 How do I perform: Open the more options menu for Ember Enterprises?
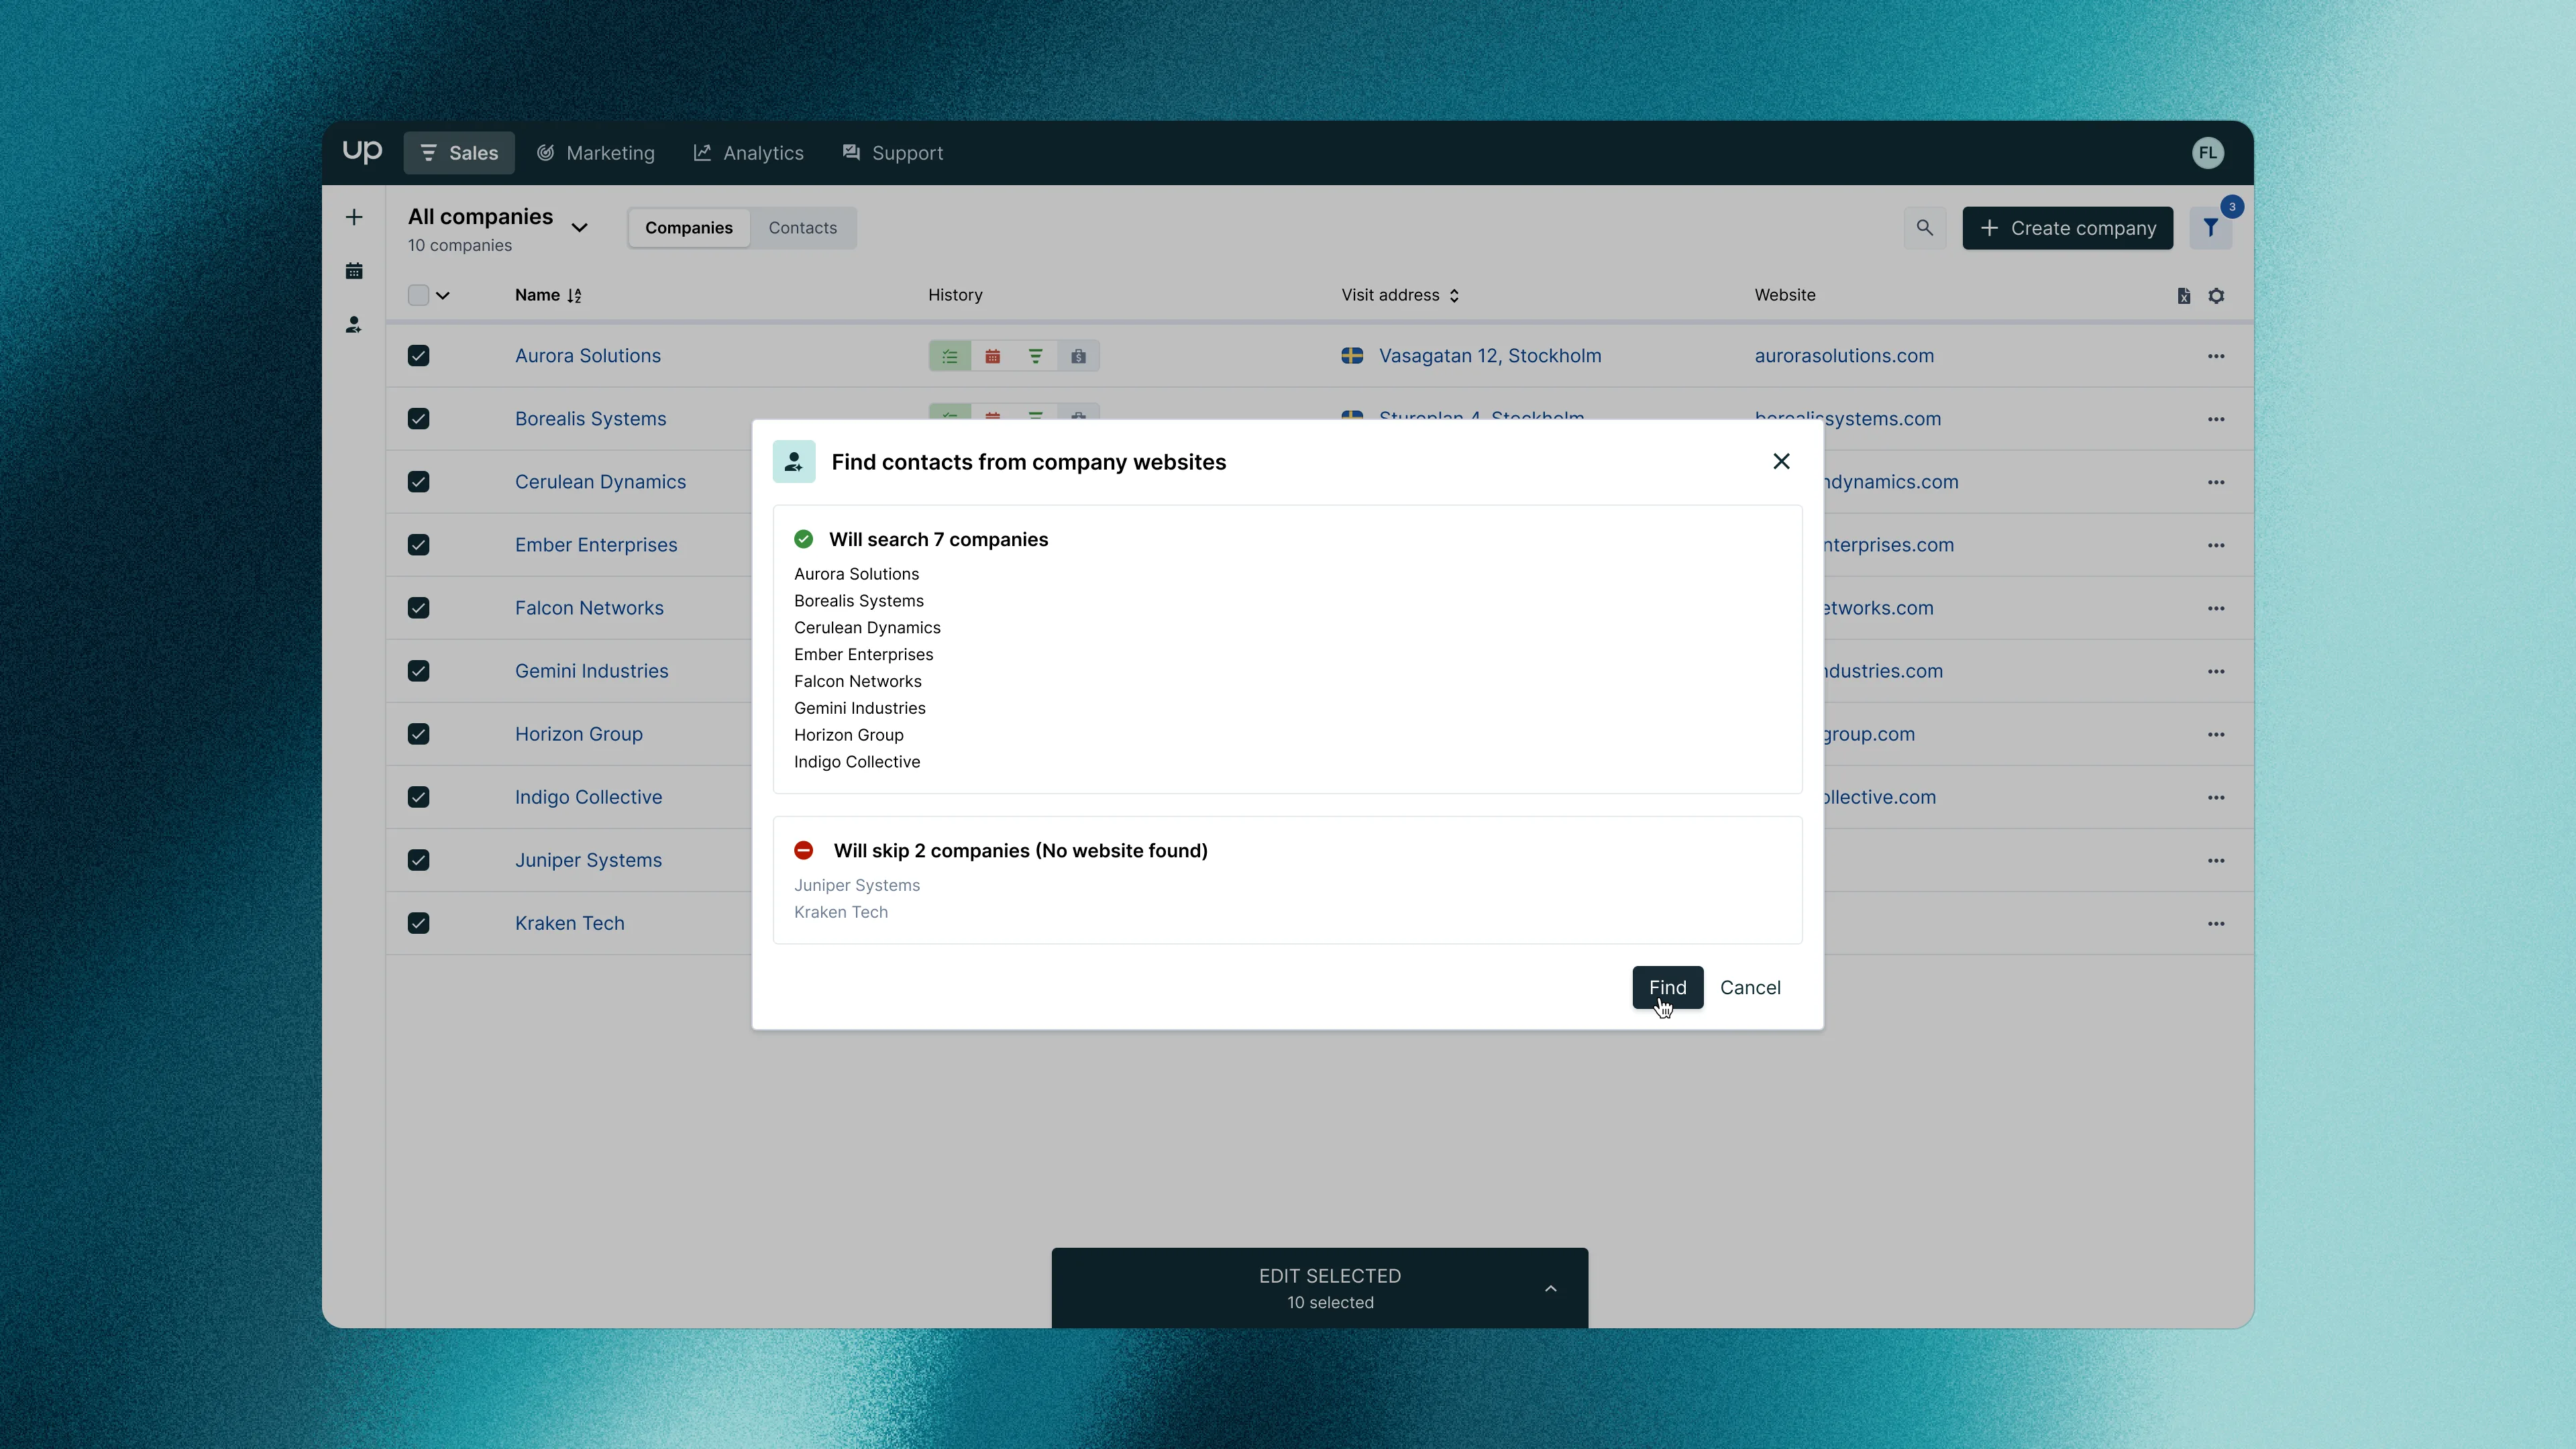(2216, 545)
